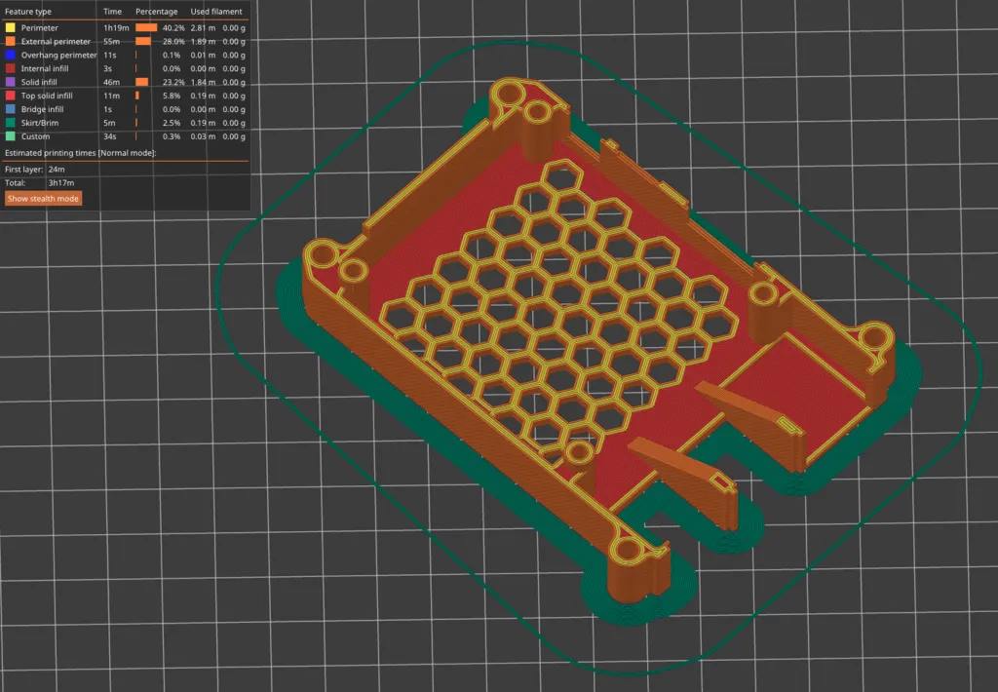Screen dimensions: 998x692
Task: Select the Solid infill feature label
Action: (x=39, y=82)
